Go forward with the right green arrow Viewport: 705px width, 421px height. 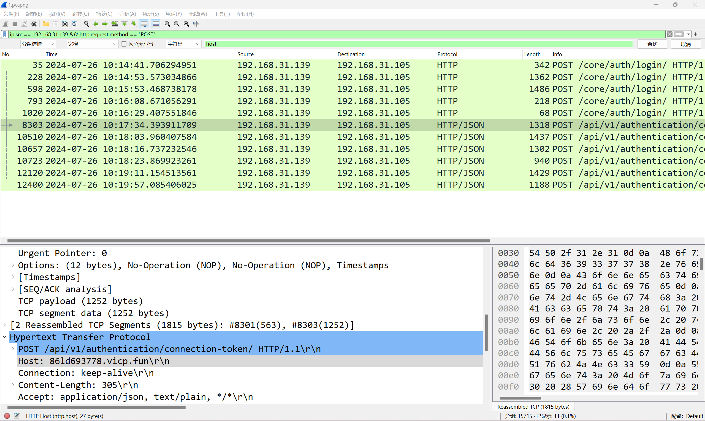coord(105,24)
